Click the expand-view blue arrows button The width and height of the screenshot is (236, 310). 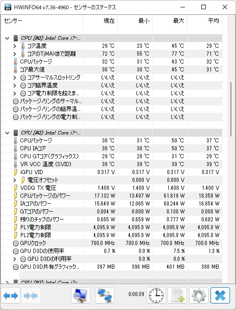click(11, 296)
